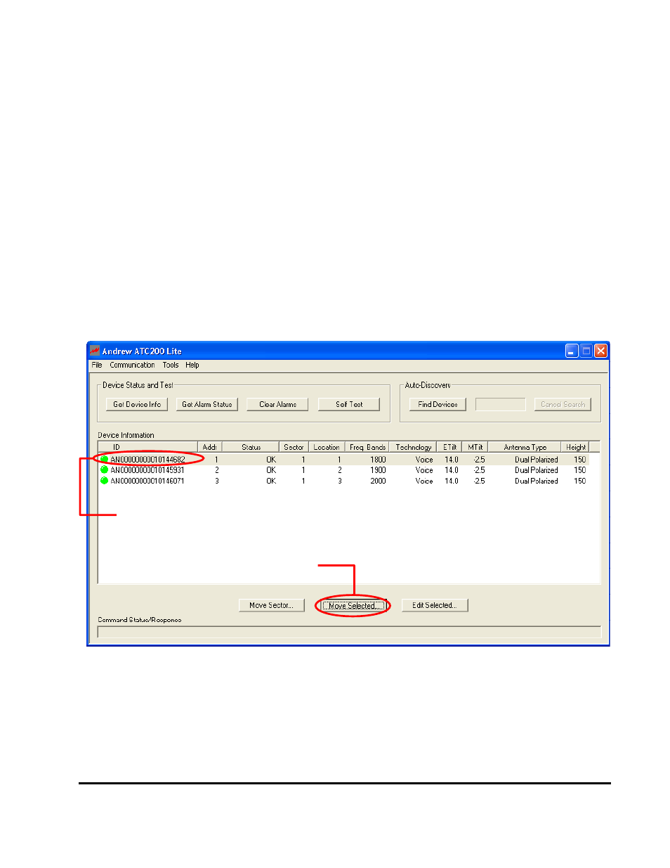Click Dual Polarized in the 1900 row
The width and height of the screenshot is (670, 868).
coord(537,470)
